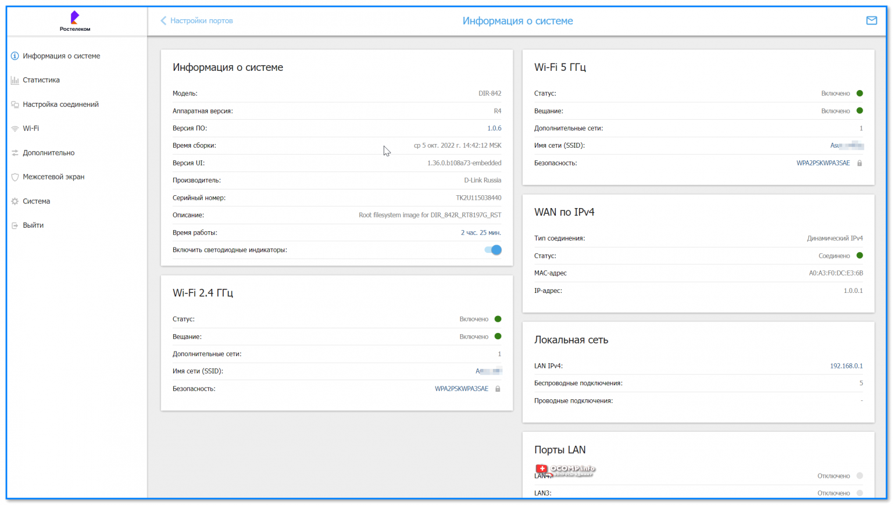Screen dimensions: 893x505
Task: Open the Дополнительно menu section
Action: [x=49, y=153]
